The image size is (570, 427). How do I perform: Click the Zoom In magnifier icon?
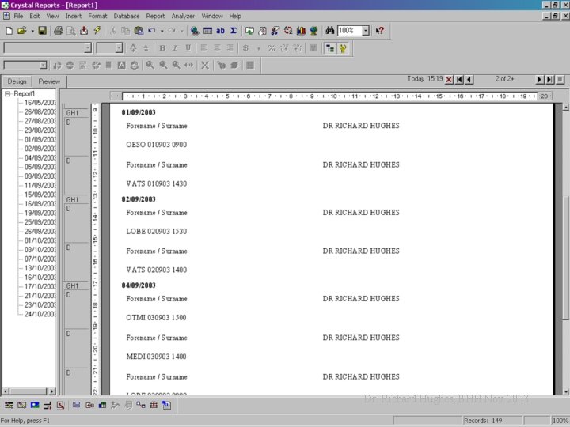150,66
